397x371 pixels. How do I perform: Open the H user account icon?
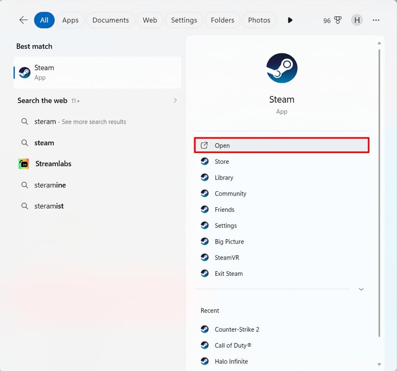(x=357, y=20)
